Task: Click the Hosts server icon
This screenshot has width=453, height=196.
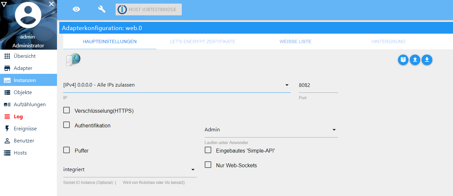Action: (x=7, y=153)
